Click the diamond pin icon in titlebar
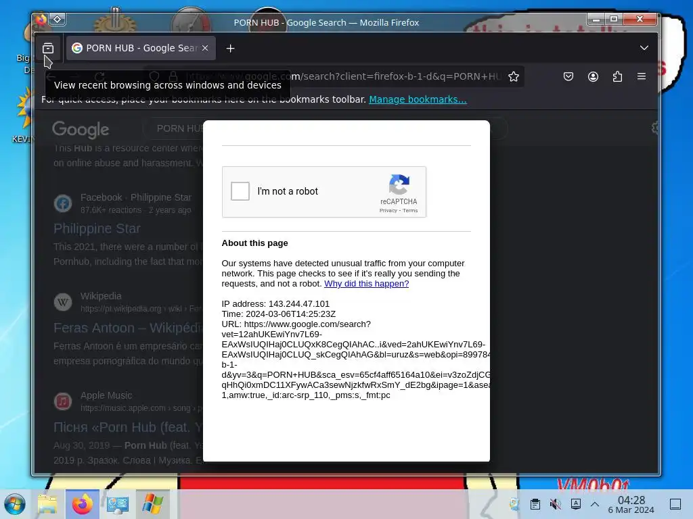This screenshot has height=519, width=693. pyautogui.click(x=58, y=20)
